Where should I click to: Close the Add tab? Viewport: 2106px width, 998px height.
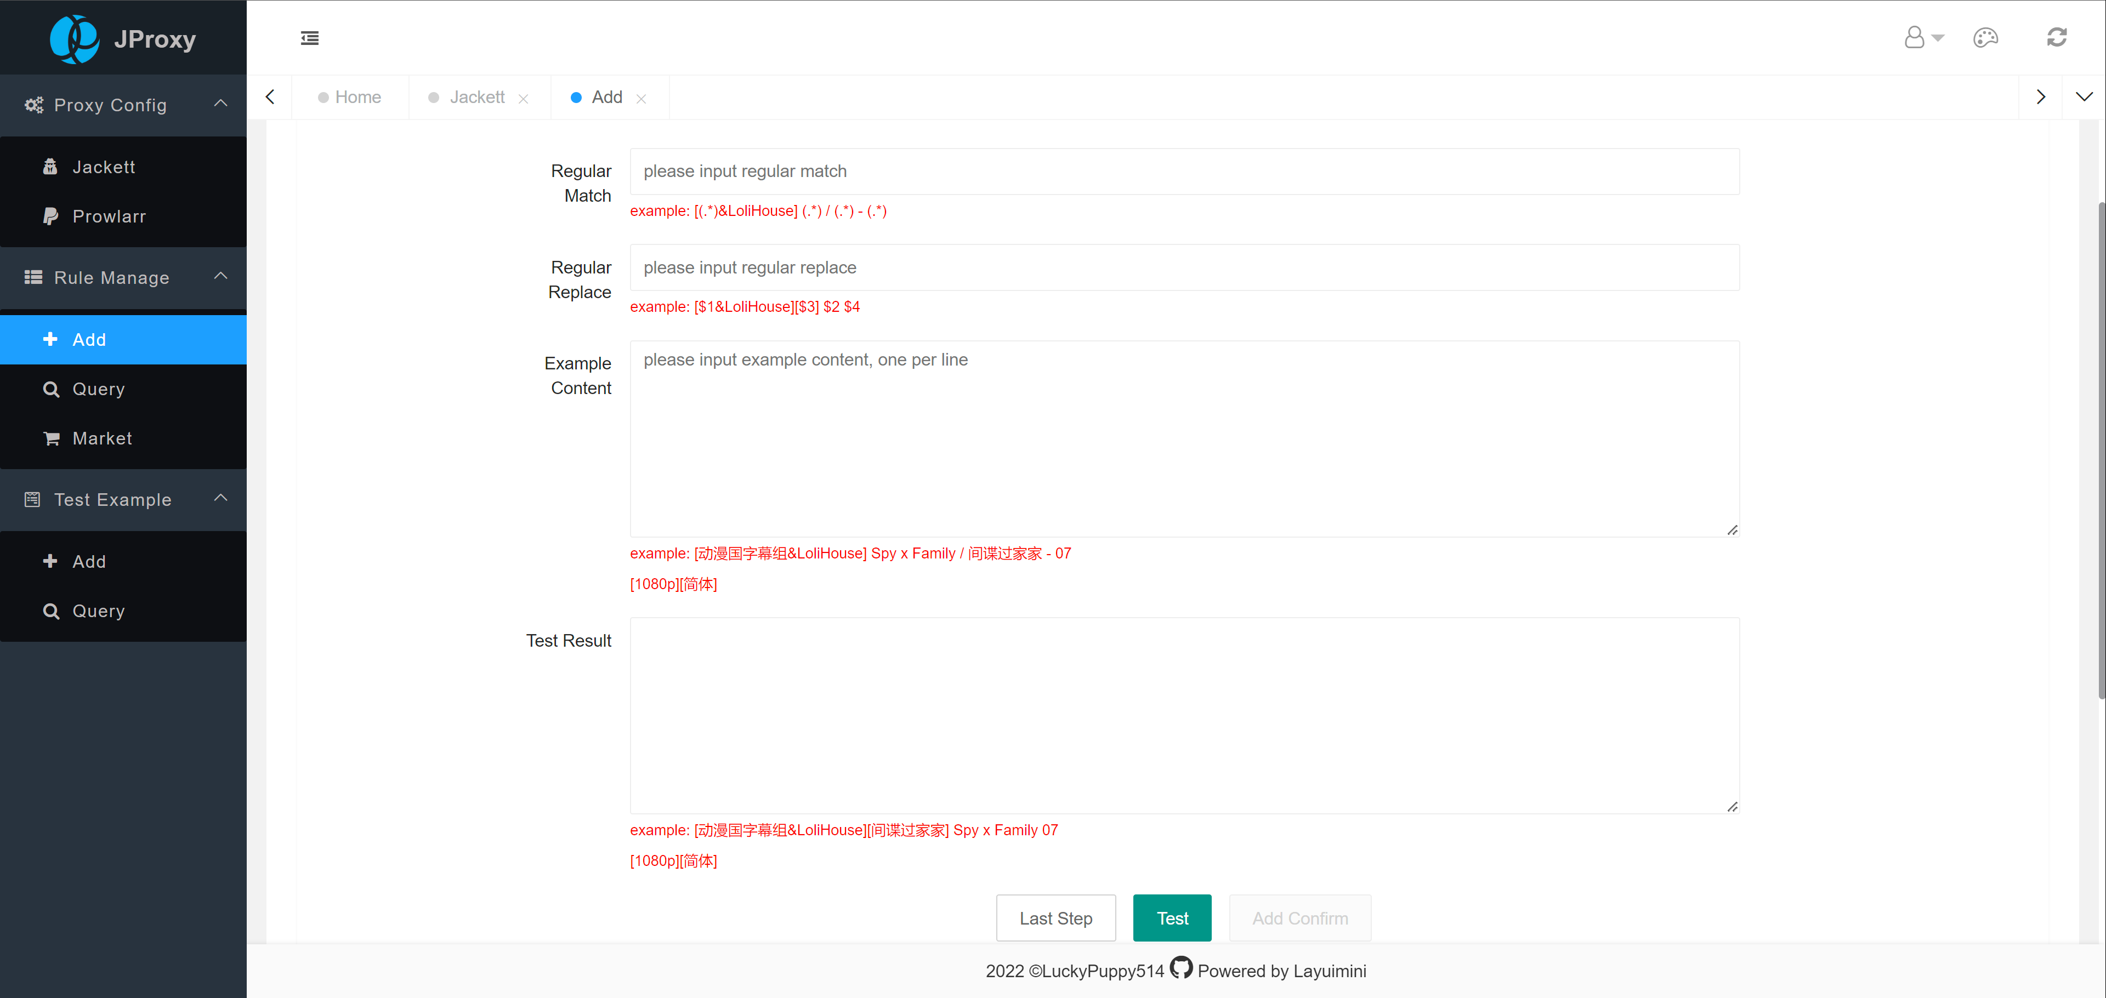(x=641, y=99)
